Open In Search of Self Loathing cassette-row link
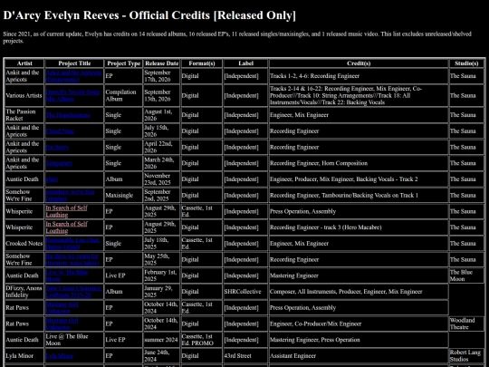The width and height of the screenshot is (489, 367). tap(66, 211)
